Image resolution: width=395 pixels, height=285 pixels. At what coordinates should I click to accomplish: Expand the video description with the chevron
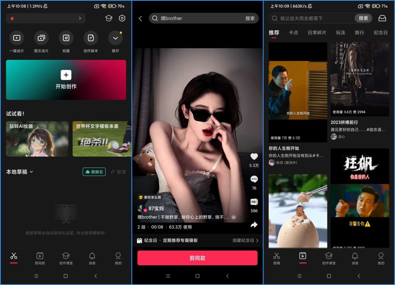click(x=234, y=217)
